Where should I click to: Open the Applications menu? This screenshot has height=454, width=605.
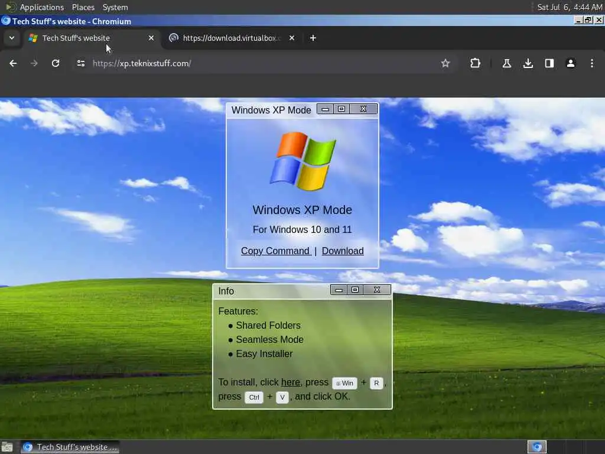tap(42, 7)
